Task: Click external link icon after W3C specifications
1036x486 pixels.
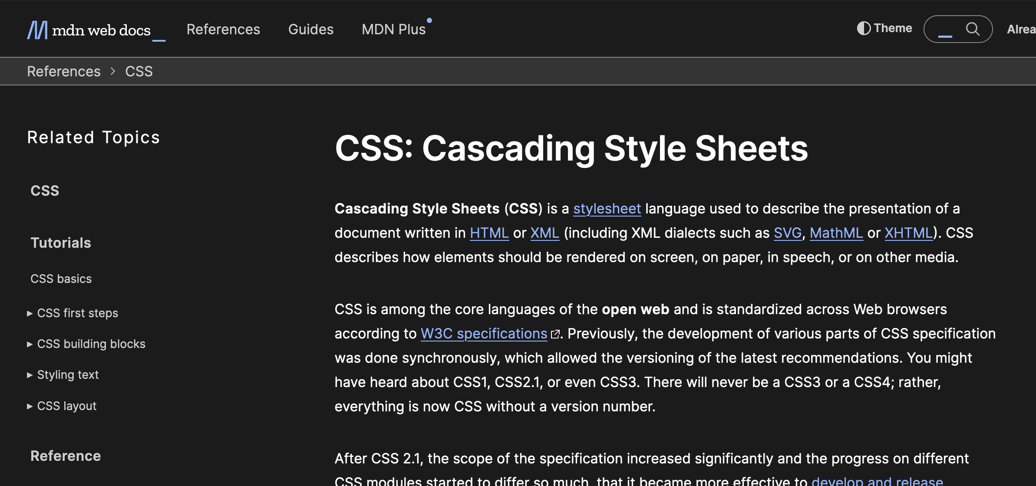Action: click(555, 334)
